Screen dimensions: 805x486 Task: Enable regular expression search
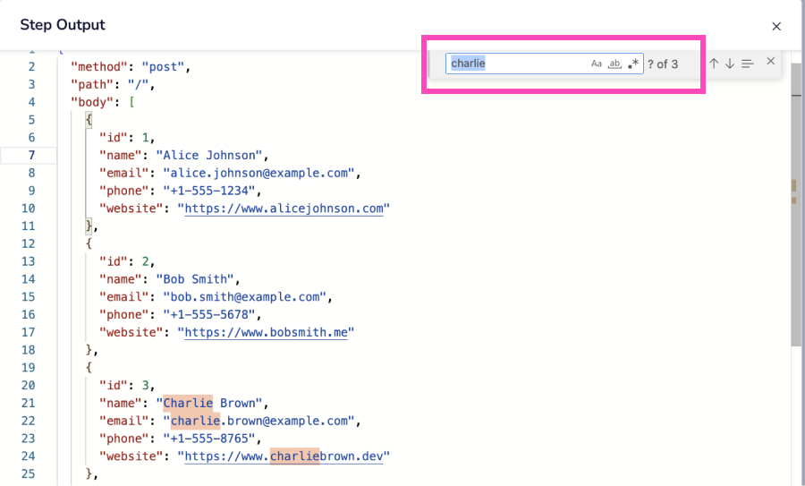click(633, 64)
